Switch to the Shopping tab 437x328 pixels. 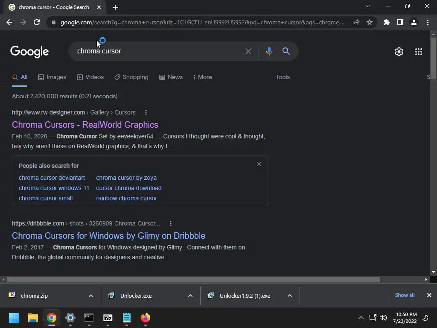pyautogui.click(x=131, y=77)
